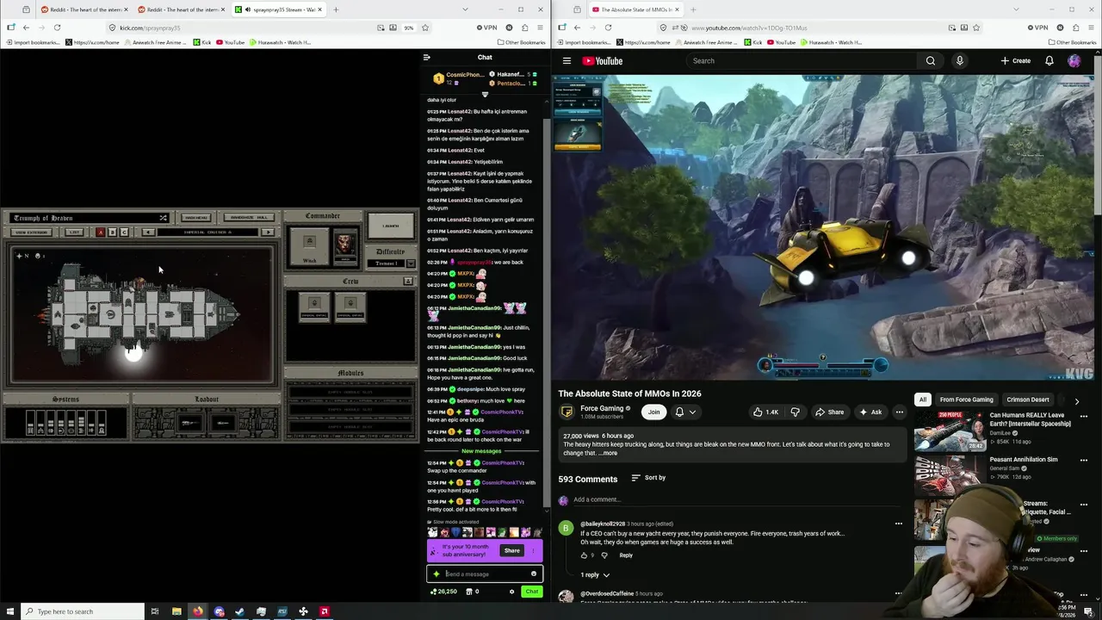Screen dimensions: 1102x620
Task: Click the first Loadout weapon slot
Action: [190, 424]
